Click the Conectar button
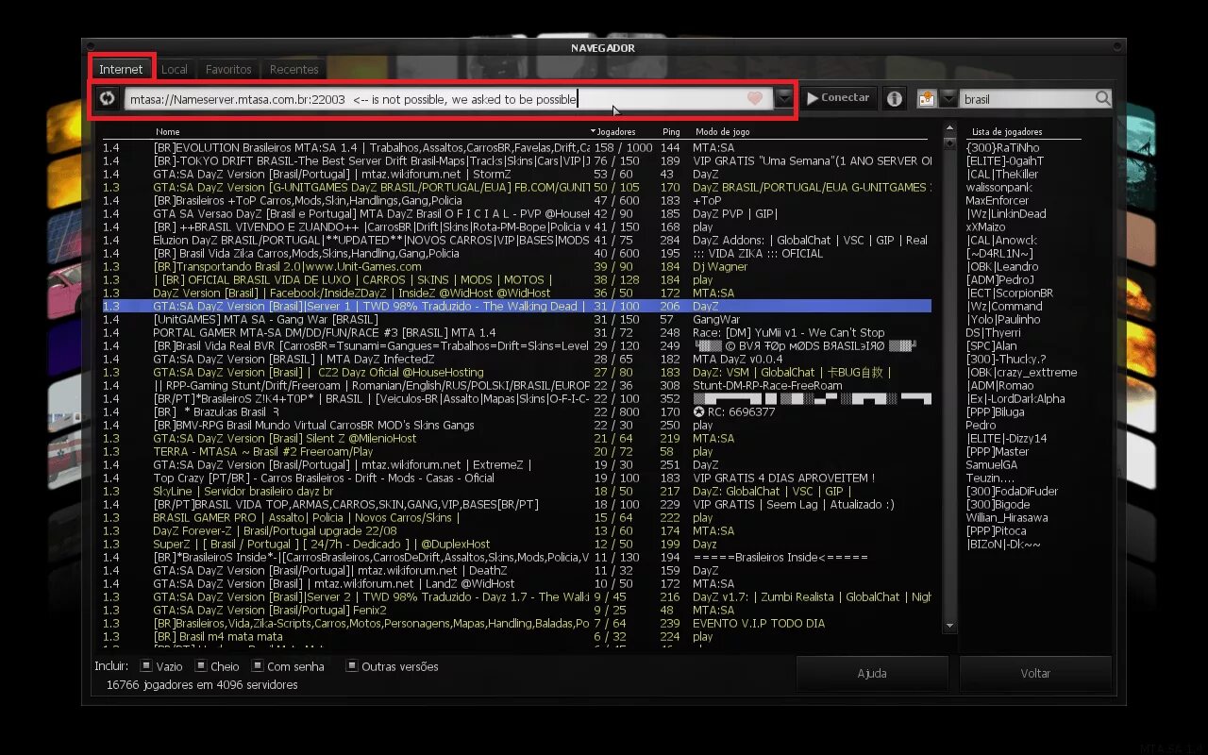The height and width of the screenshot is (755, 1208). [x=839, y=98]
